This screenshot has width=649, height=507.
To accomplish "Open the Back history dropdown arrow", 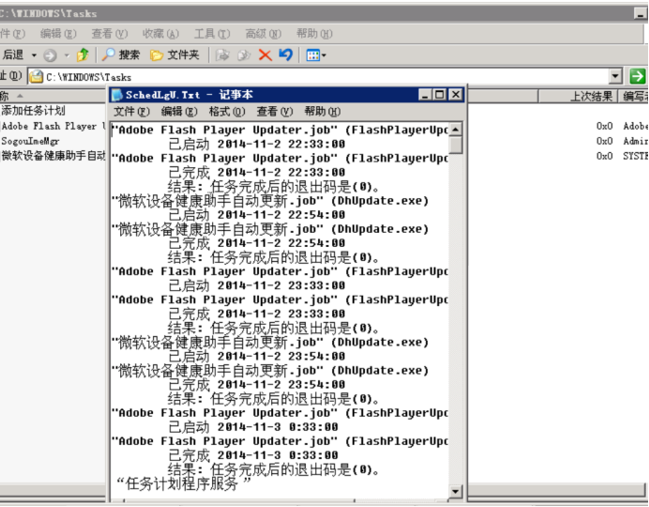I will coord(34,55).
